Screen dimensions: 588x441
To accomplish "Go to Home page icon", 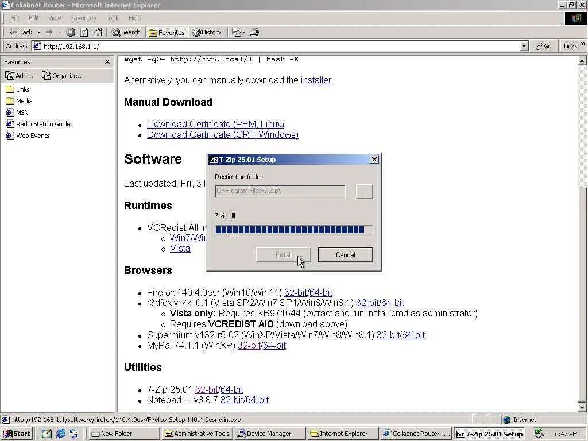I will 98,33.
